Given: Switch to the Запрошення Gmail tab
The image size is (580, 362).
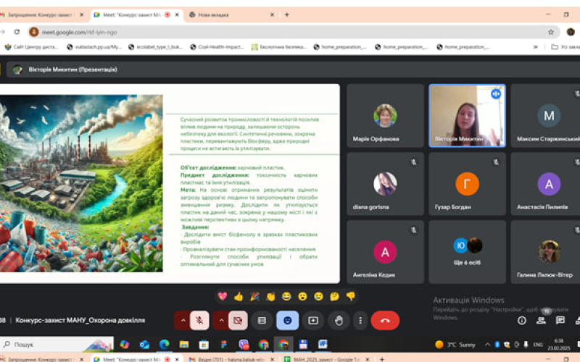Looking at the screenshot, I should pyautogui.click(x=41, y=14).
